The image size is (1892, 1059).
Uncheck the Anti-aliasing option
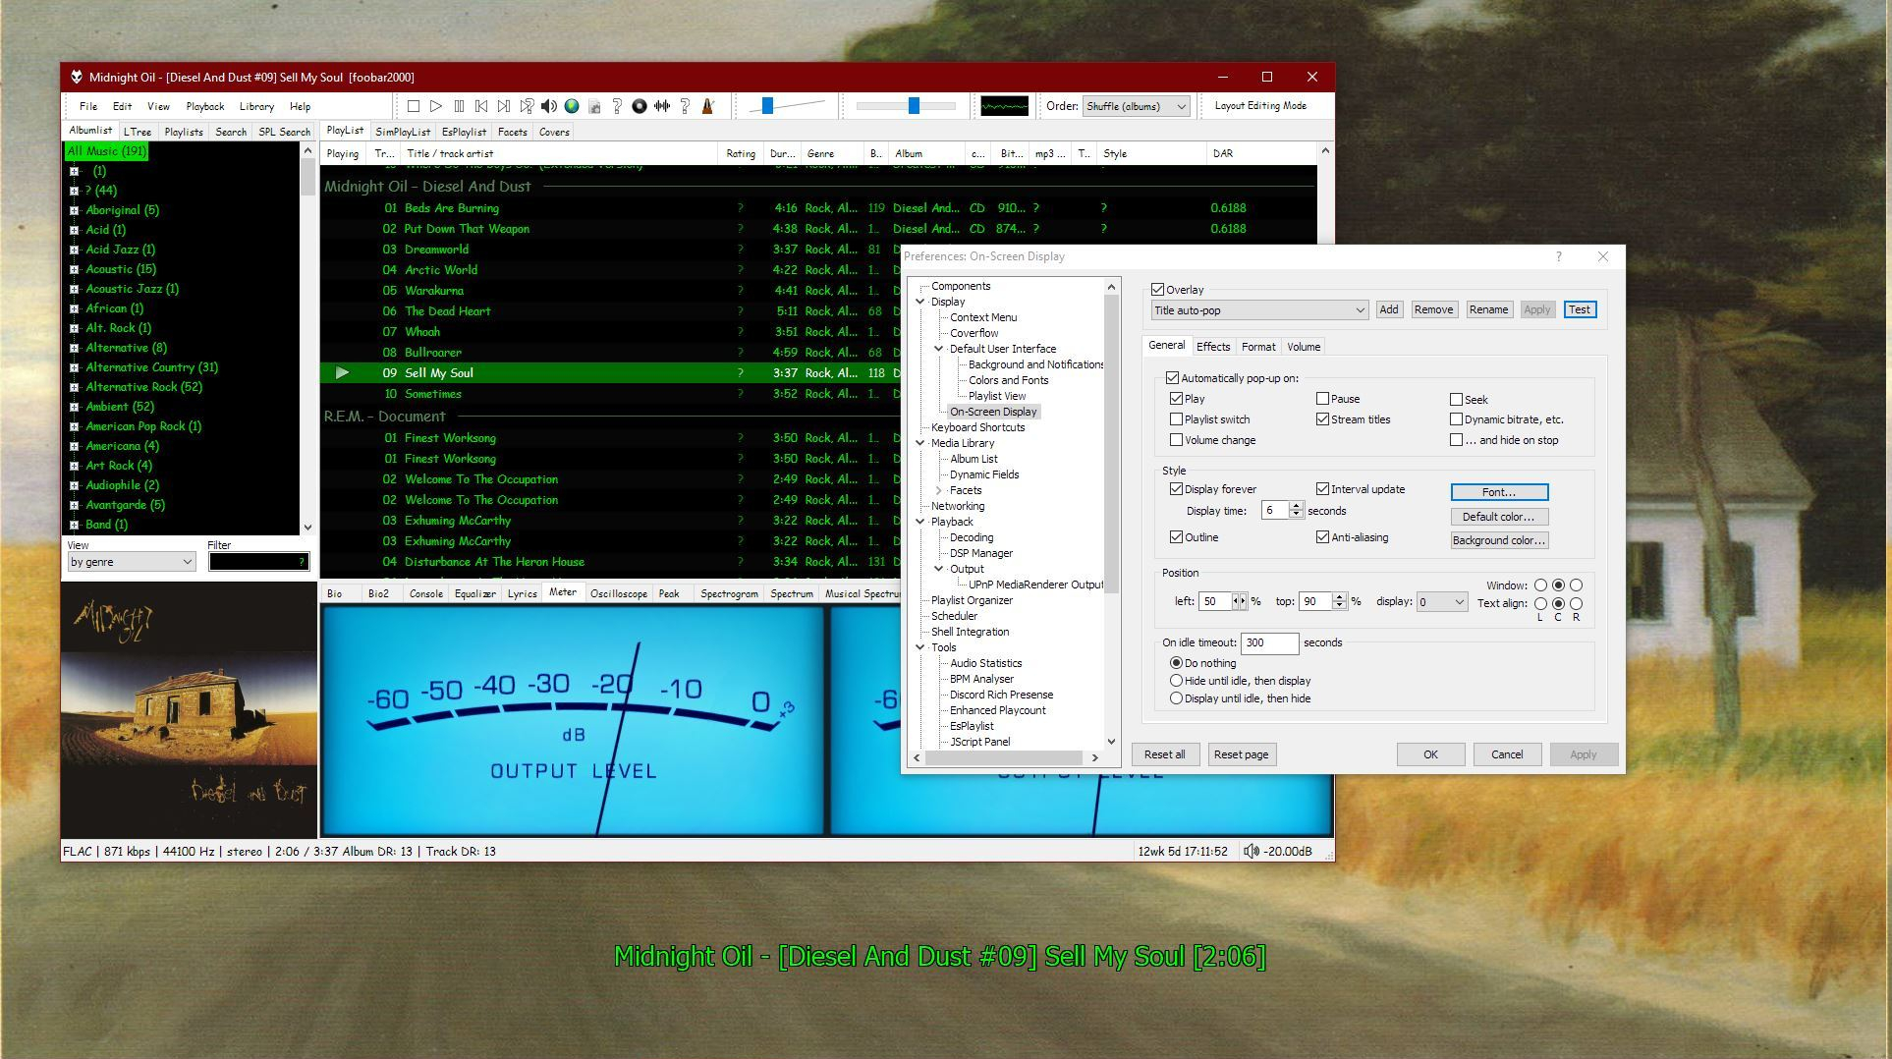pyautogui.click(x=1322, y=537)
